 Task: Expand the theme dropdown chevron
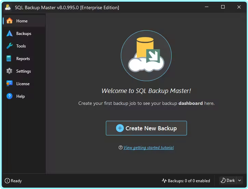pyautogui.click(x=240, y=181)
